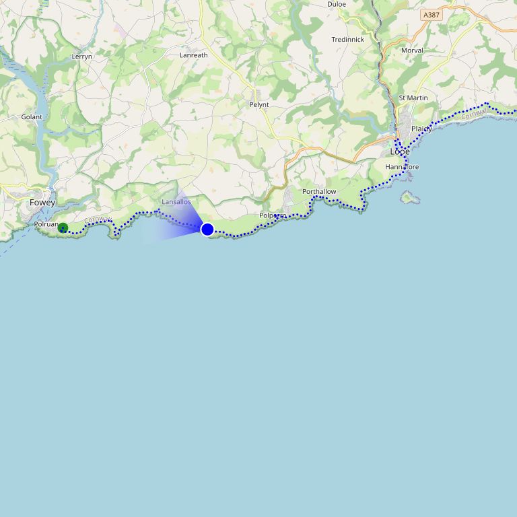
Task: Click the Duloe label at the map top
Action: 337,4
